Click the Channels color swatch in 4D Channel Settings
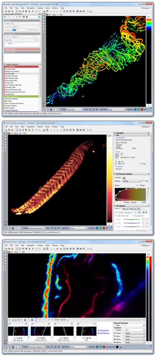The width and height of the screenshot is (156, 357). (x=124, y=177)
